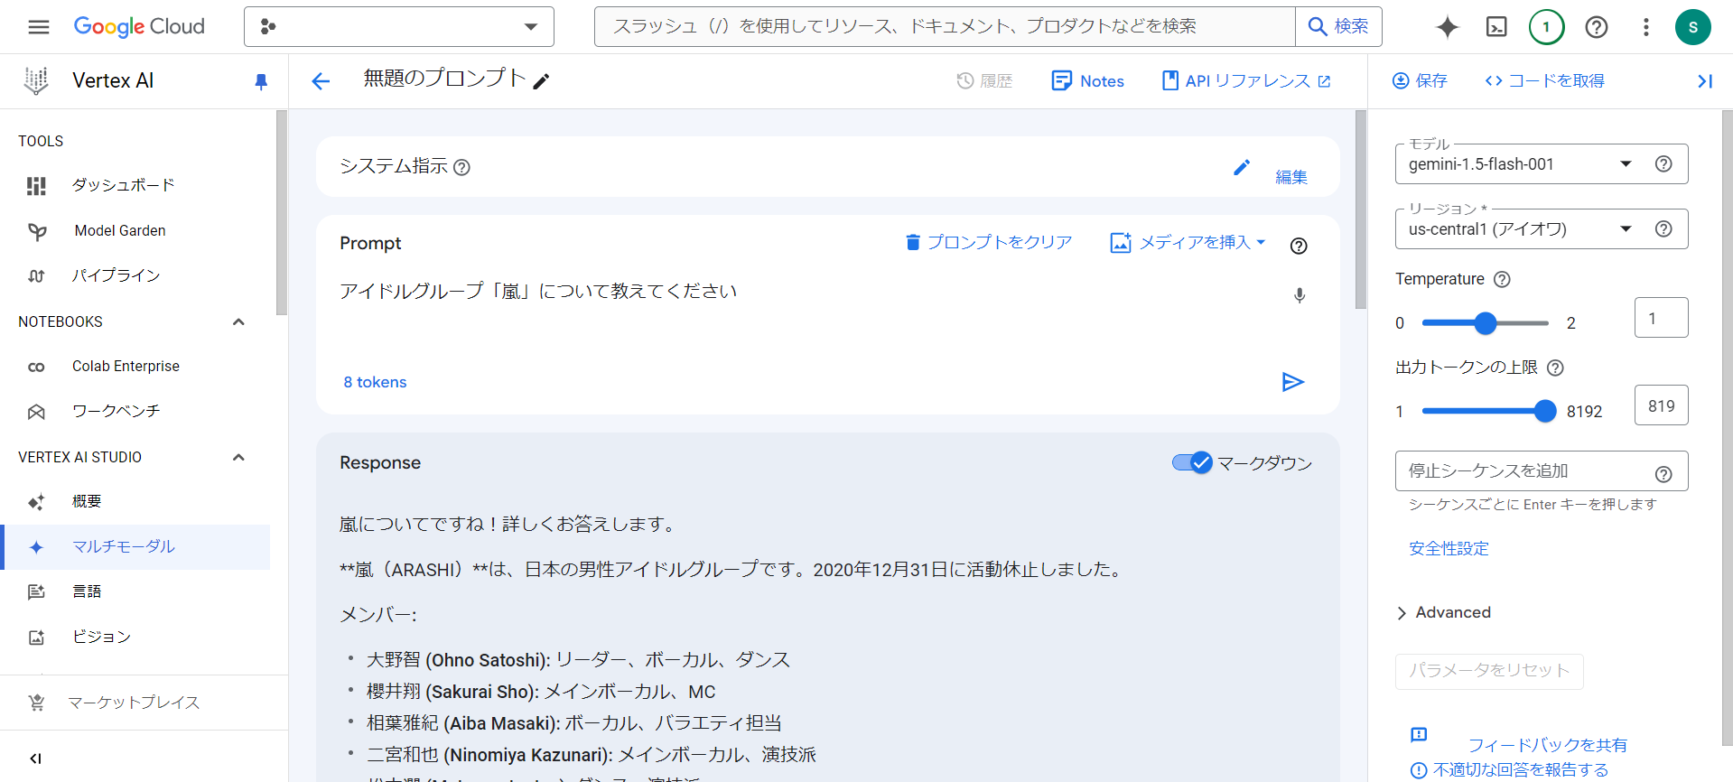Click the output token limit slider handle
The image size is (1733, 782).
click(1545, 411)
